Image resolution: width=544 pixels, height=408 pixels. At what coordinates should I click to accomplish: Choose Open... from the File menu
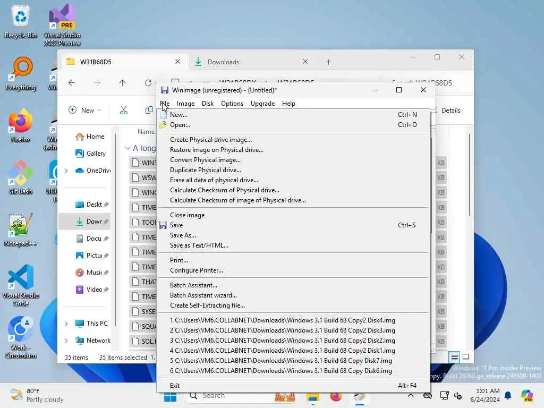tap(293, 124)
